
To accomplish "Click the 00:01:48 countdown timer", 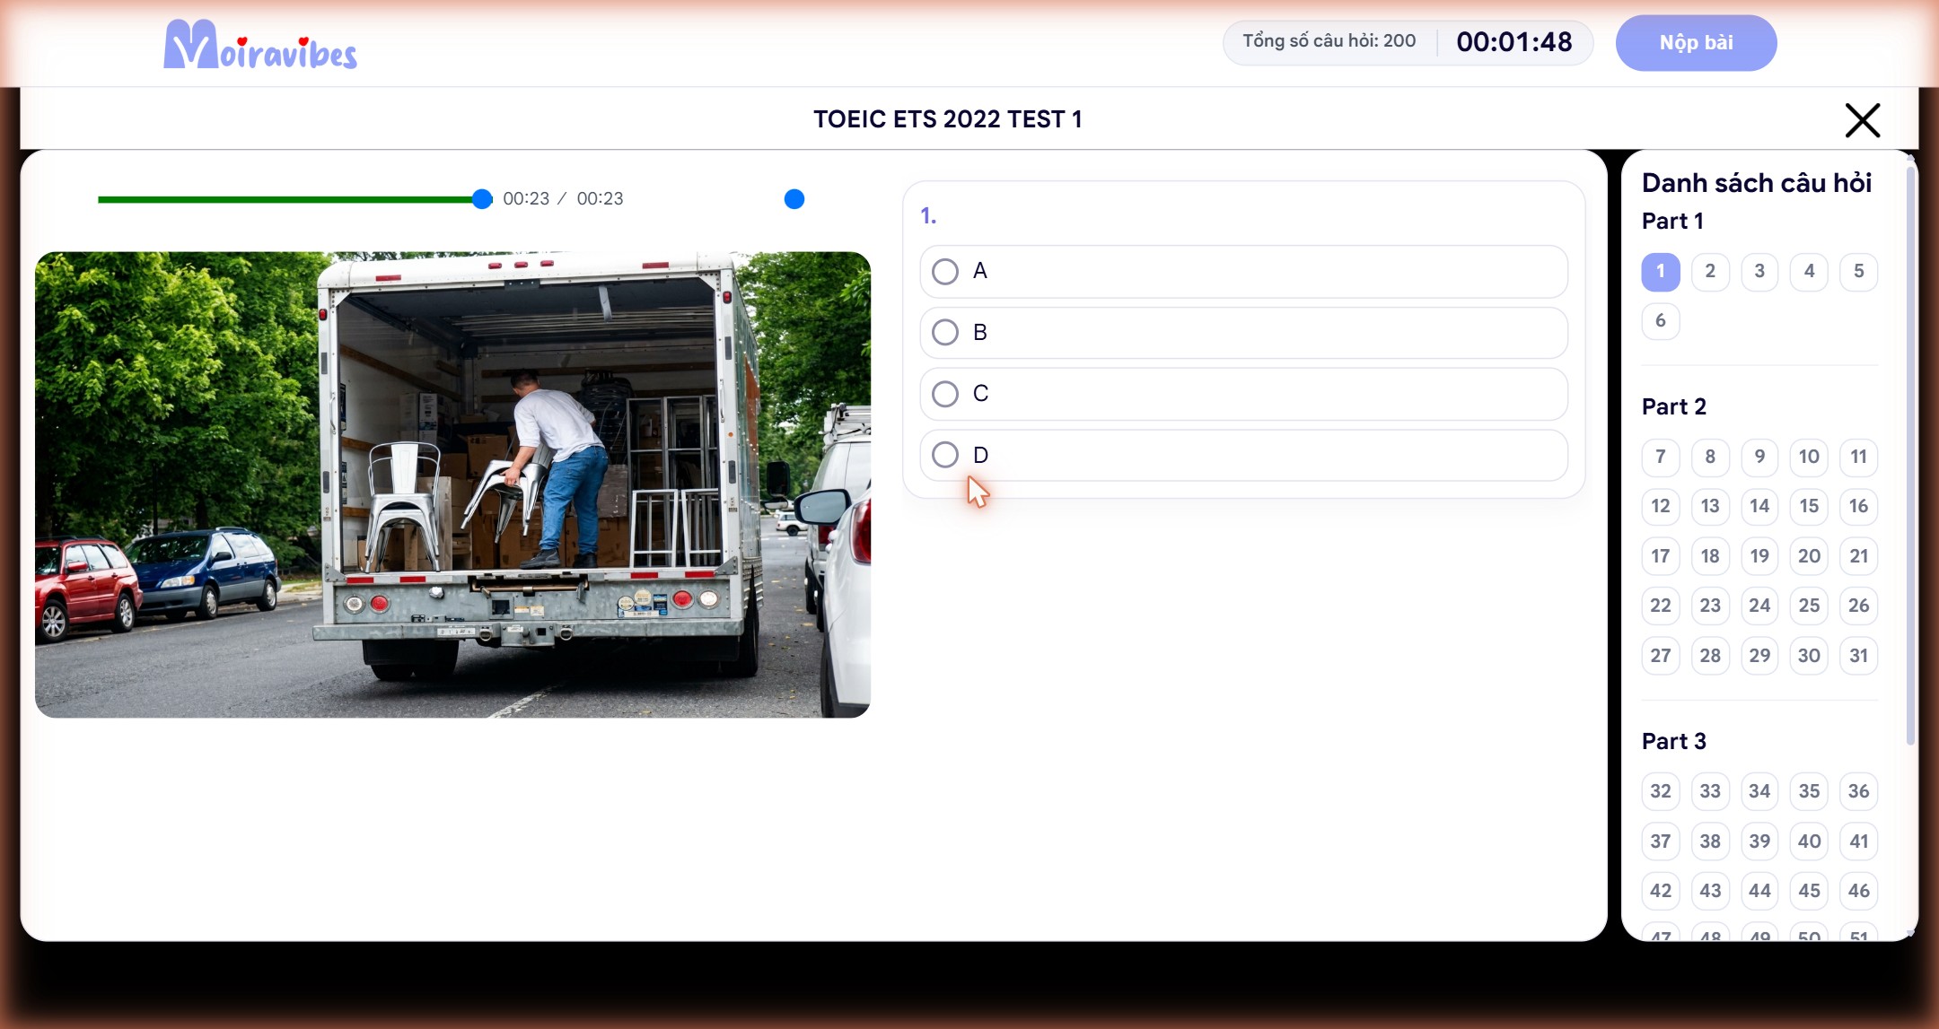I will [1514, 42].
